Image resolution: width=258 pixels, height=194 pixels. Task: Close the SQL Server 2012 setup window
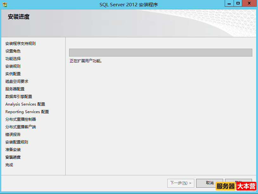(x=249, y=3)
